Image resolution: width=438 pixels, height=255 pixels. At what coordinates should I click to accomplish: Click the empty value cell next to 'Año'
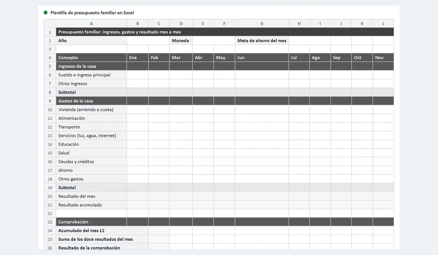[x=148, y=41]
